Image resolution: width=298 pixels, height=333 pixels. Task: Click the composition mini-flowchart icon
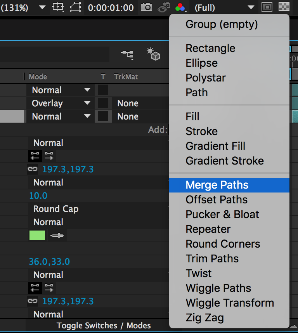click(x=127, y=55)
